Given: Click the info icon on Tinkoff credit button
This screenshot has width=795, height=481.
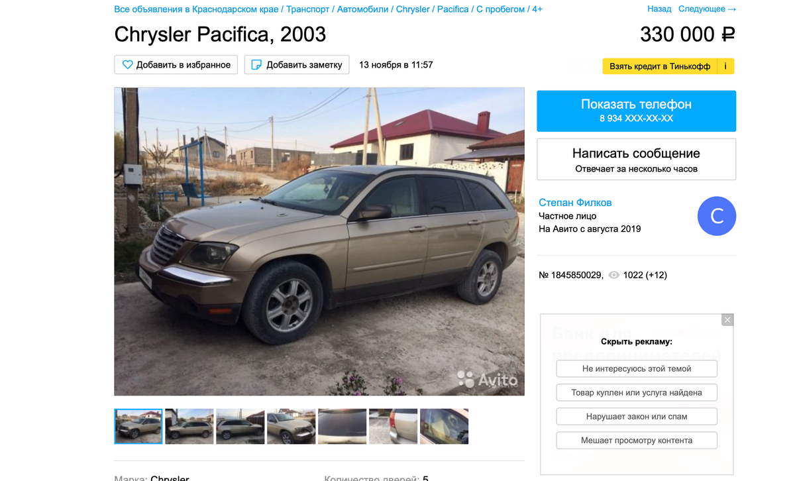Looking at the screenshot, I should tap(725, 66).
